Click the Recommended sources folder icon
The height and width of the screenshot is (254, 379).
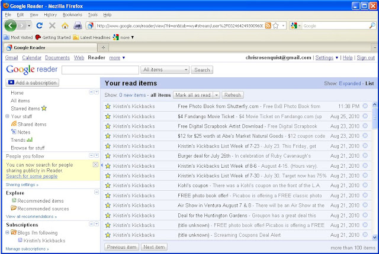point(14,208)
